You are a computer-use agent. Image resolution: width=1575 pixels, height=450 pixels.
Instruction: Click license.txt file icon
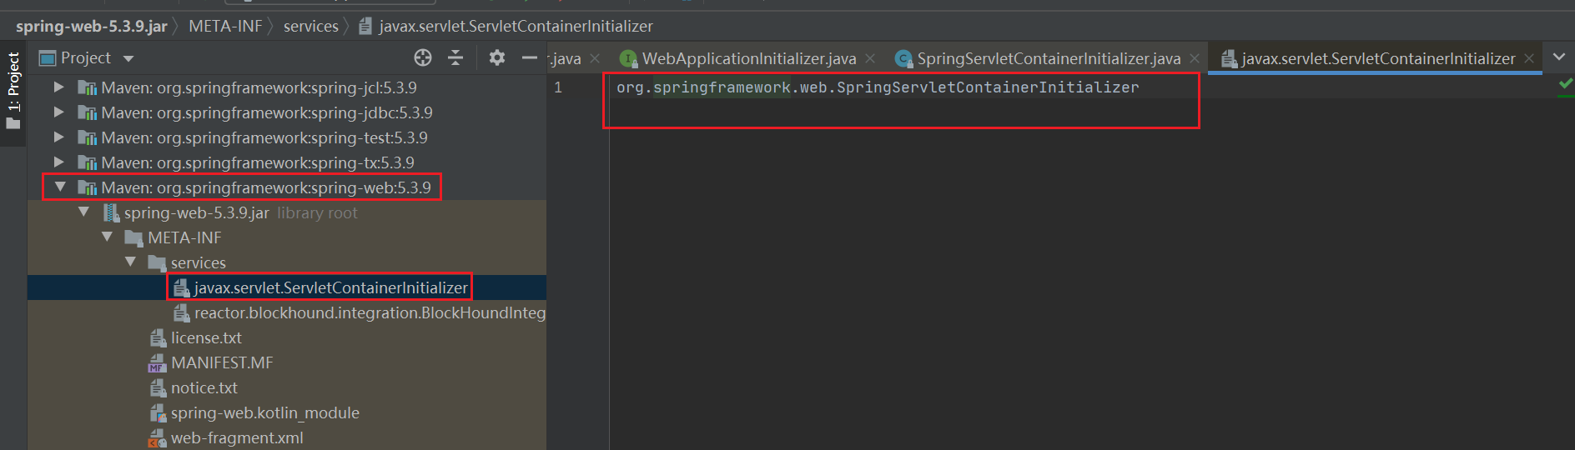click(158, 337)
